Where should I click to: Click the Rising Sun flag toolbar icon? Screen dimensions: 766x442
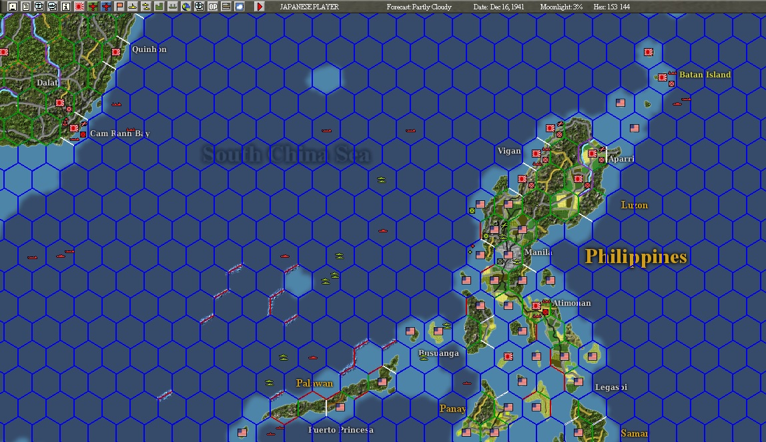pyautogui.click(x=79, y=7)
